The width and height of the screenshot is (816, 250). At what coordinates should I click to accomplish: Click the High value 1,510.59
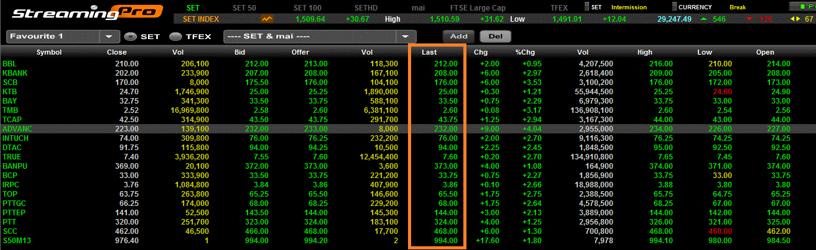pyautogui.click(x=445, y=19)
